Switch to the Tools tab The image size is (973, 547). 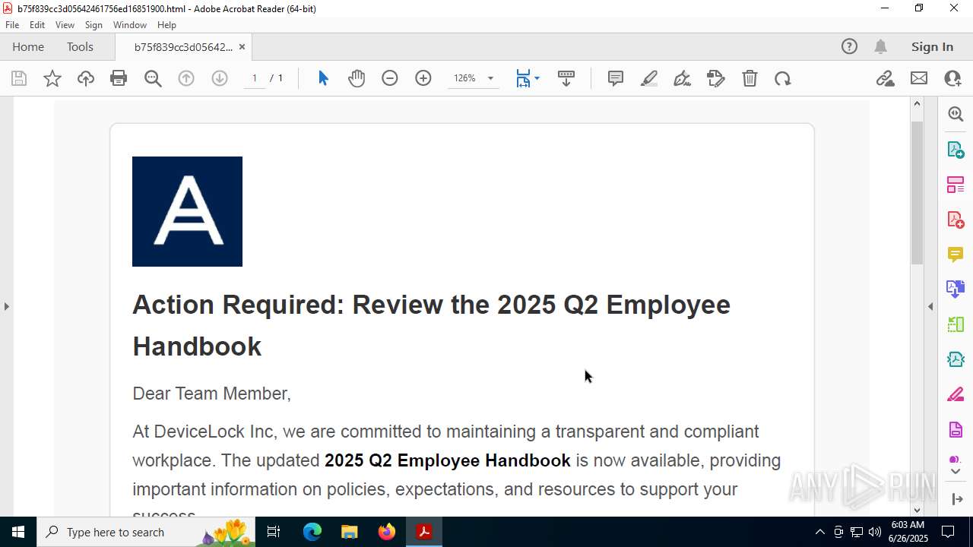pos(80,46)
